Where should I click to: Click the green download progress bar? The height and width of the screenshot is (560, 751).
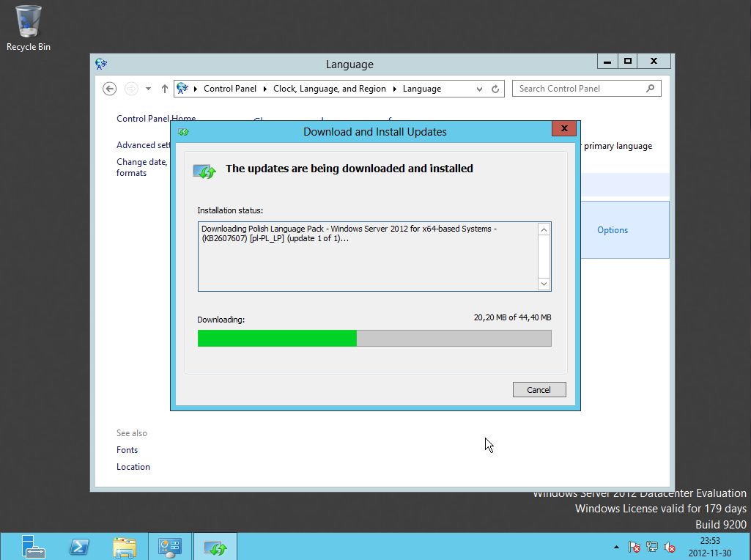click(x=374, y=338)
